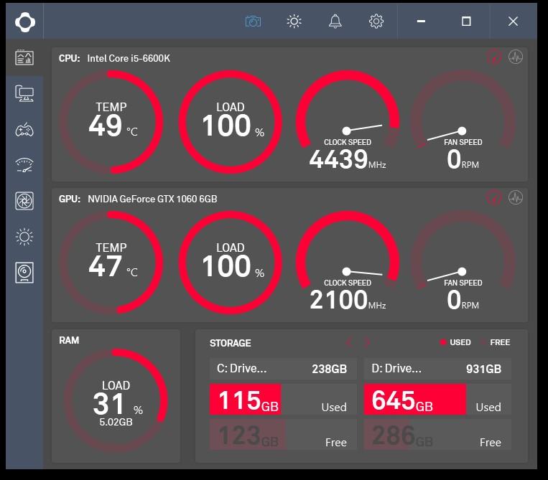Close the CAM window
This screenshot has width=548, height=480.
[513, 22]
